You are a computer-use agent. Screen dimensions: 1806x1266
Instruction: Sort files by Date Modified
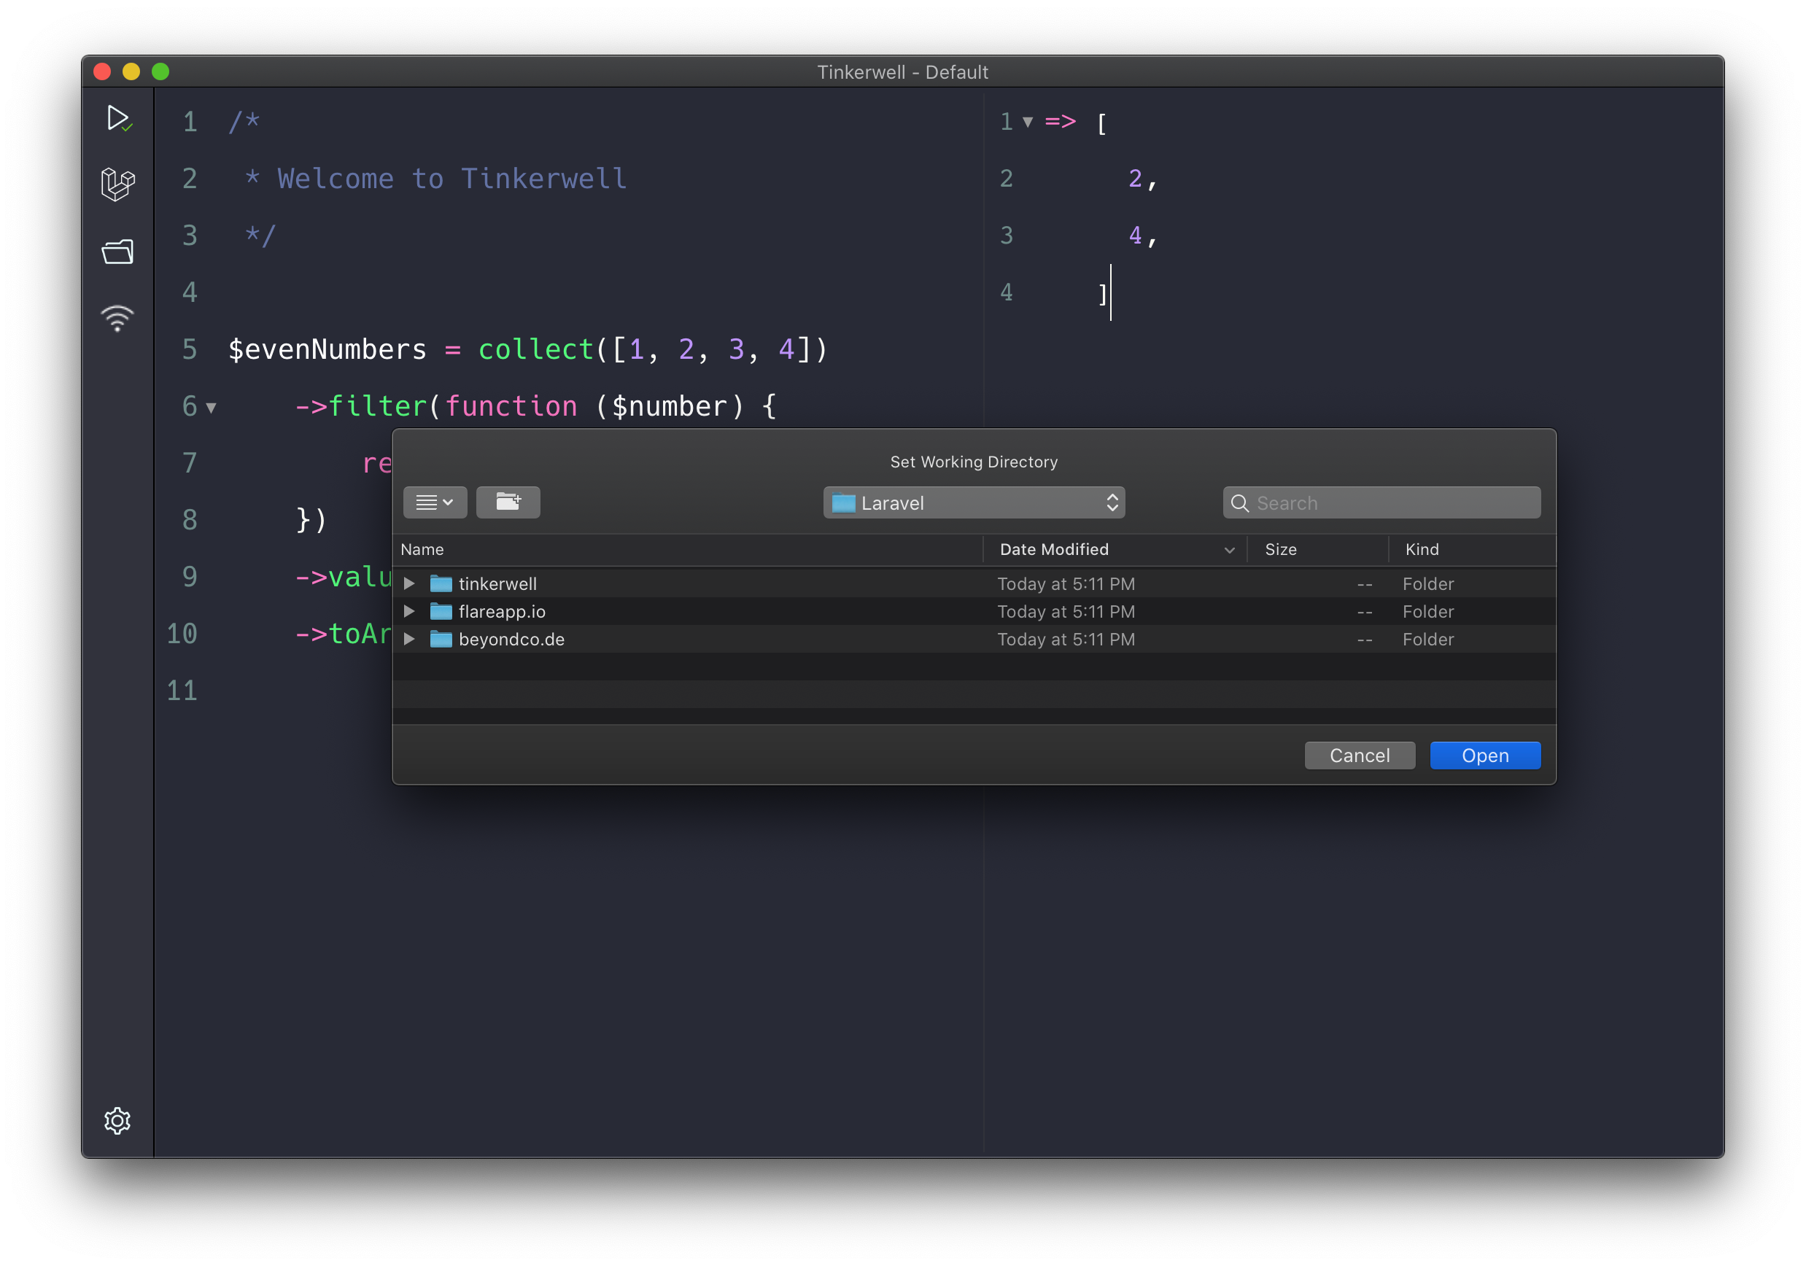click(x=1054, y=549)
